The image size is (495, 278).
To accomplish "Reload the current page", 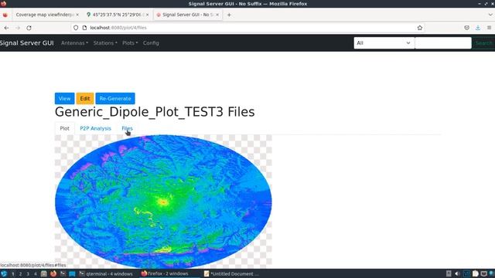I will pyautogui.click(x=29, y=28).
